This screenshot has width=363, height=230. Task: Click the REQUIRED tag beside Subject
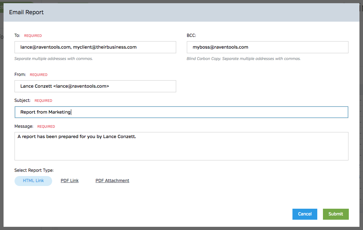[x=43, y=101]
